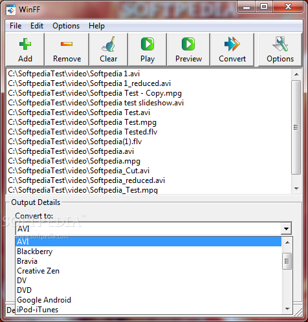This screenshot has width=308, height=322.
Task: Select file Softpedia_Test.mpg at list bottom
Action: [x=149, y=189]
